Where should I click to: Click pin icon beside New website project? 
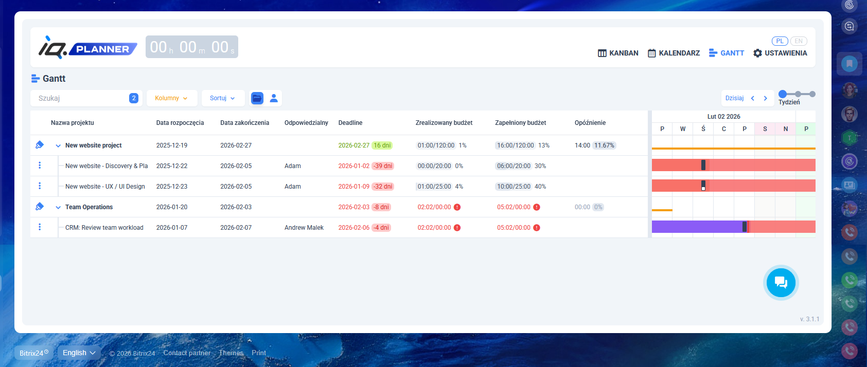click(40, 145)
